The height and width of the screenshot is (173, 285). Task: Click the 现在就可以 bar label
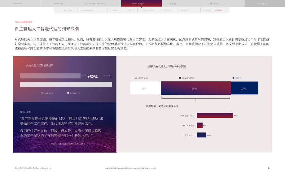pos(190,135)
